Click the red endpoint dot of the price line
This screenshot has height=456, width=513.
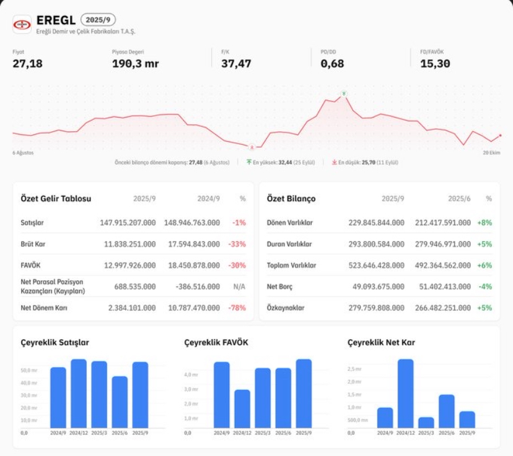[x=500, y=136]
